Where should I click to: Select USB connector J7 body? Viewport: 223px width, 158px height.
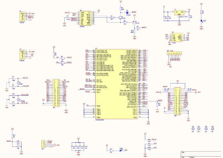(x=22, y=55)
